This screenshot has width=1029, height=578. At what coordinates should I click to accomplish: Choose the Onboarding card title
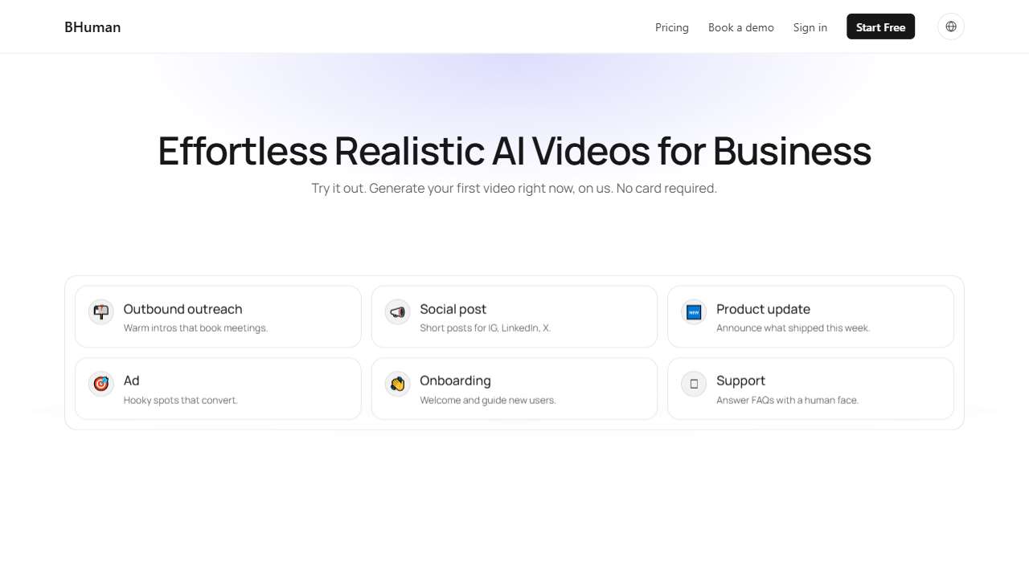pos(455,381)
